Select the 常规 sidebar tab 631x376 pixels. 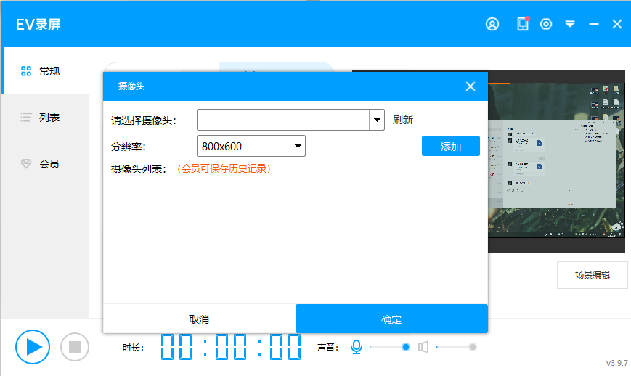pyautogui.click(x=45, y=71)
